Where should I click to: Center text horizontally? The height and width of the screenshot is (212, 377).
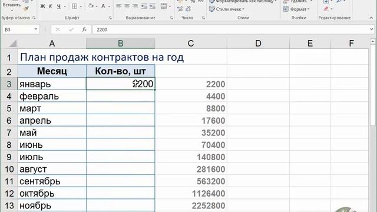(x=127, y=6)
